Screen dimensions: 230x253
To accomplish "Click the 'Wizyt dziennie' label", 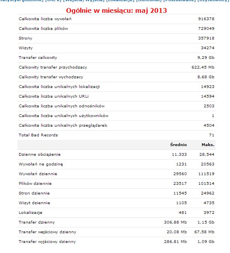I will [34, 203].
